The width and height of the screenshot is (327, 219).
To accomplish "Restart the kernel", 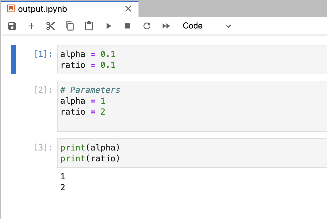I will (x=147, y=26).
